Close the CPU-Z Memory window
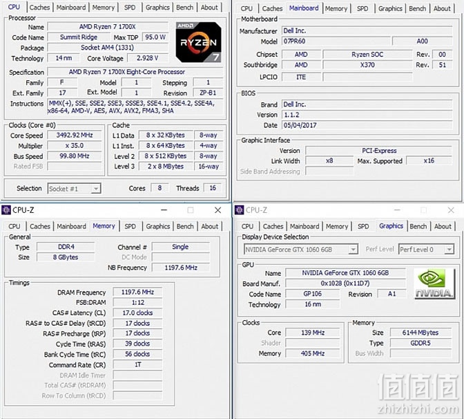 click(217, 210)
